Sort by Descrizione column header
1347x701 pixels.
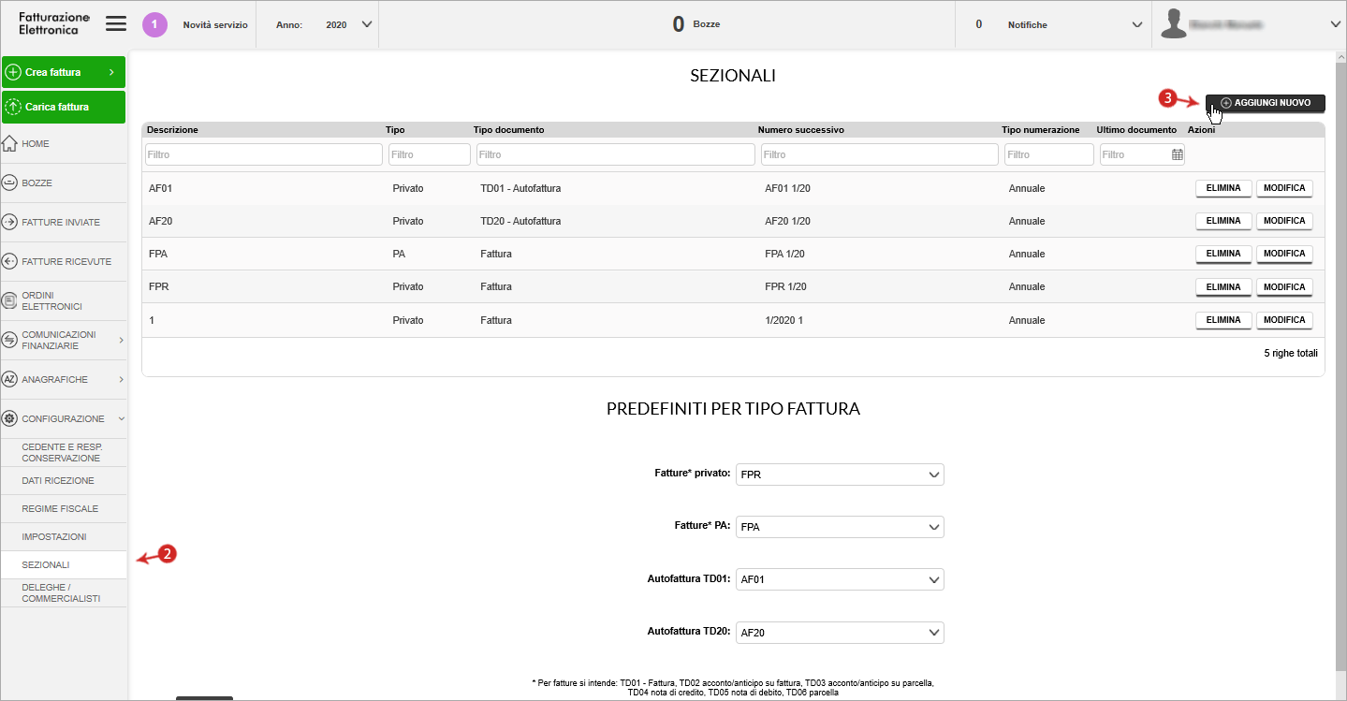(172, 130)
